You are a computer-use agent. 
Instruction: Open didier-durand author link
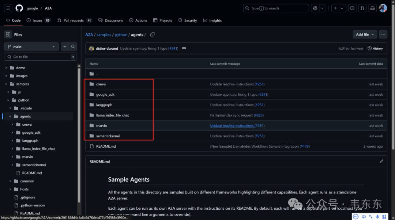click(107, 49)
